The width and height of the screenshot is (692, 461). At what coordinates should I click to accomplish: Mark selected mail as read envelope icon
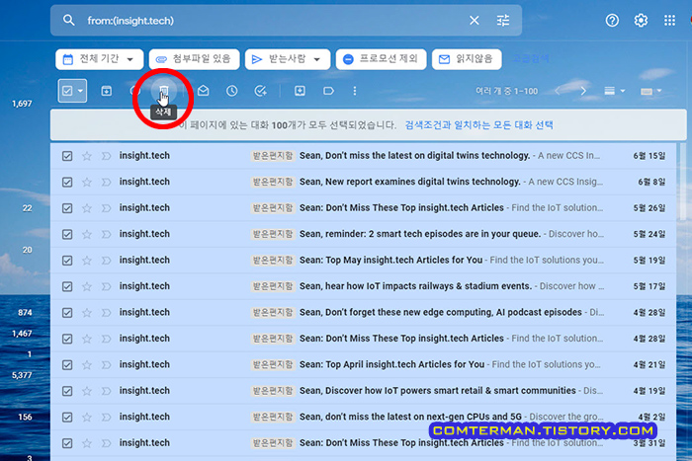(203, 91)
